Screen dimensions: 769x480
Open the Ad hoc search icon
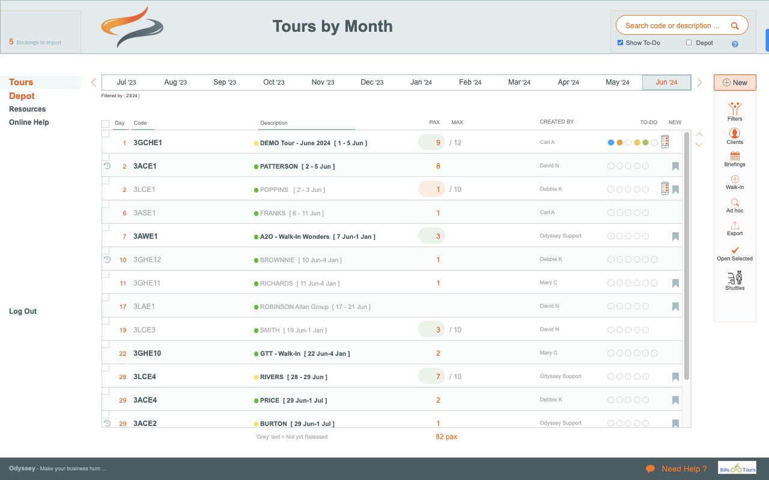[734, 203]
